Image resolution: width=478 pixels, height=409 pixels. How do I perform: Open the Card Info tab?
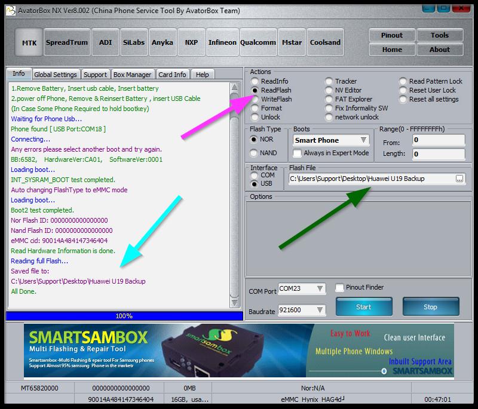click(x=172, y=75)
